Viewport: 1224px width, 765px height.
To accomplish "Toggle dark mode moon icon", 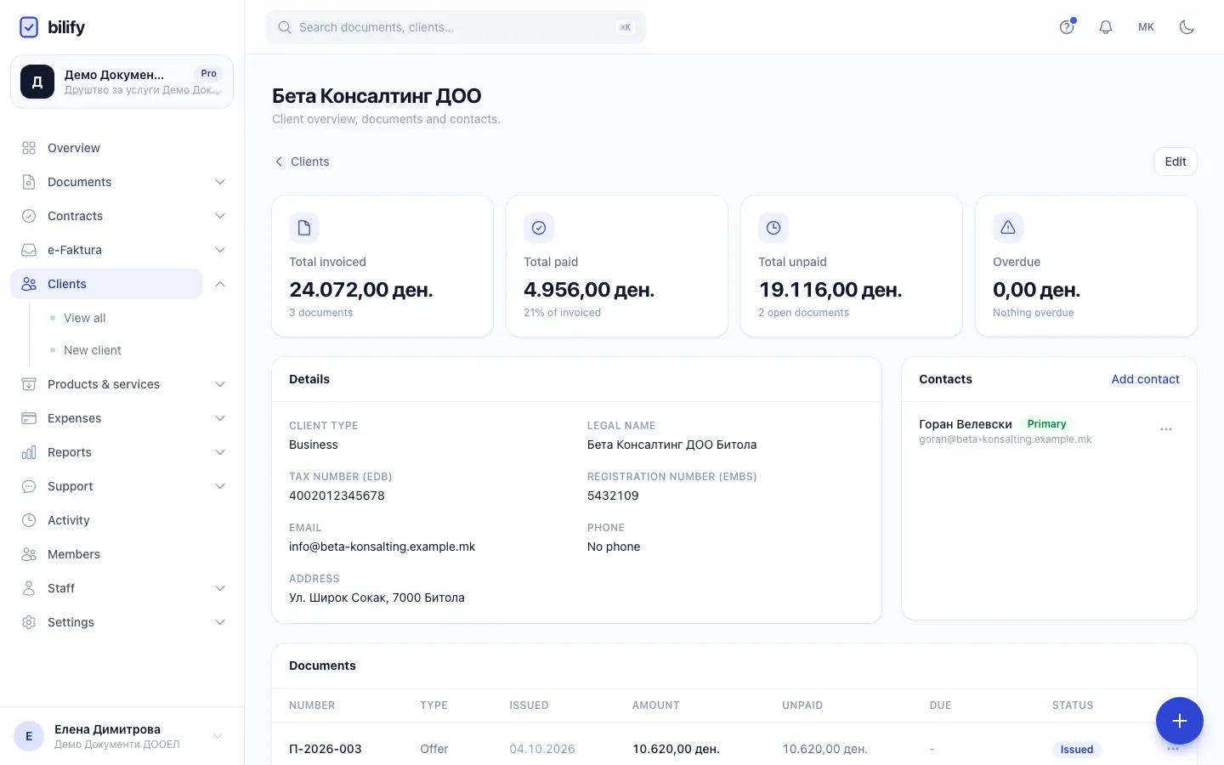I will [x=1187, y=27].
